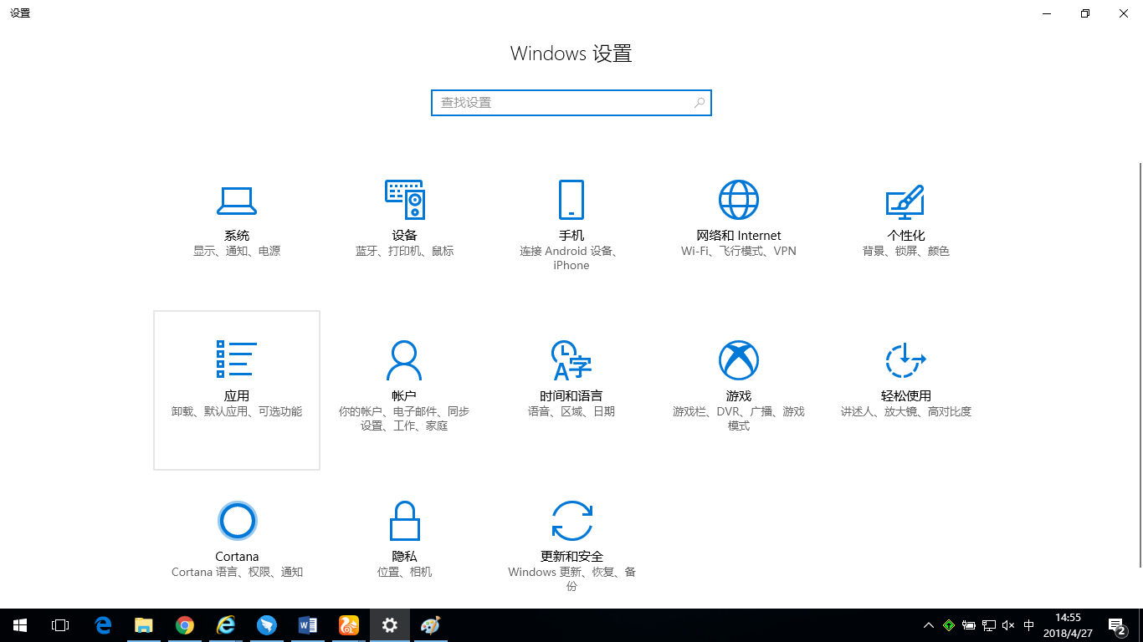Image resolution: width=1143 pixels, height=642 pixels.
Task: Restore down the 设置 window
Action: click(1085, 13)
